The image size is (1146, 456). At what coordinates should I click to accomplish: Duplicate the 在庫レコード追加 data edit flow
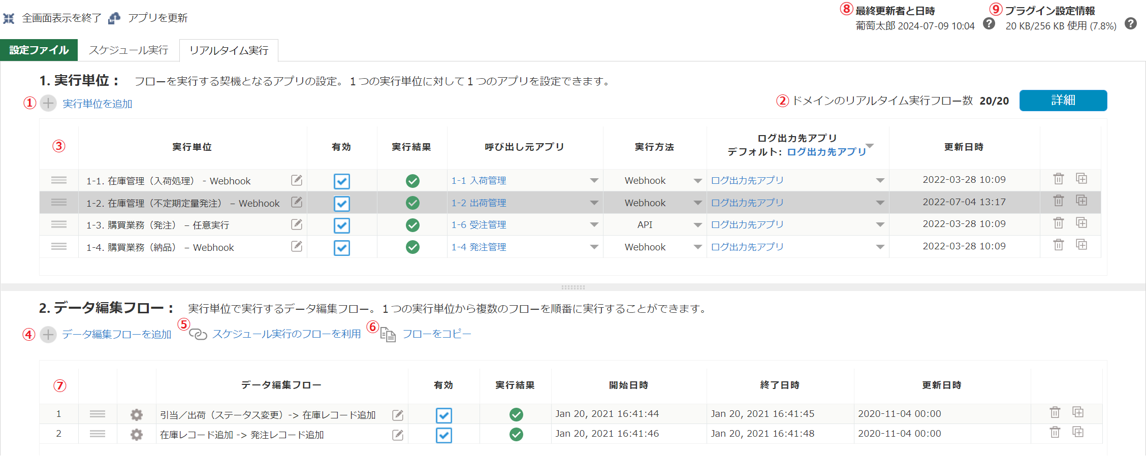(x=1078, y=432)
